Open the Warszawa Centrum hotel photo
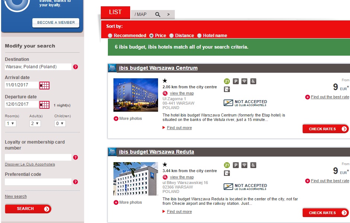The image size is (350, 223). point(136,95)
